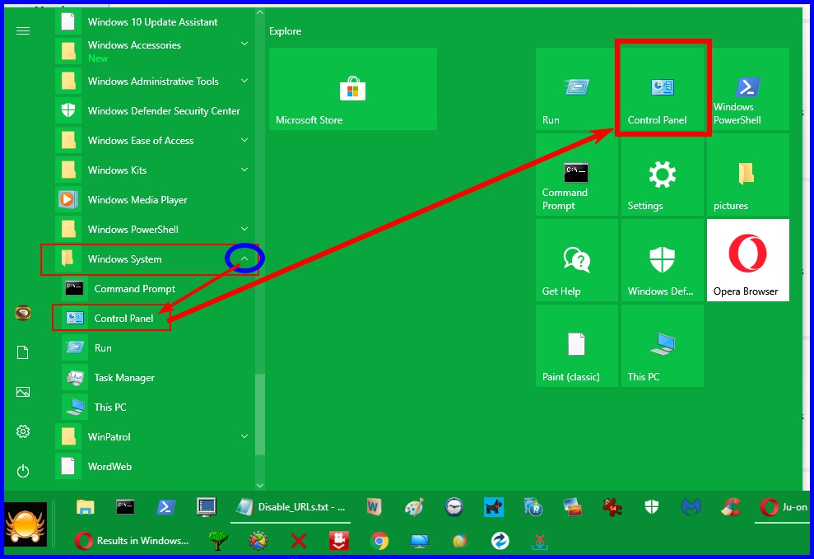Open the red video downloader taskbar icon
This screenshot has width=814, height=559.
(339, 541)
